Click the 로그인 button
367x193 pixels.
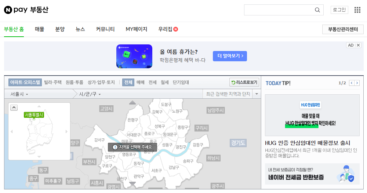click(339, 10)
